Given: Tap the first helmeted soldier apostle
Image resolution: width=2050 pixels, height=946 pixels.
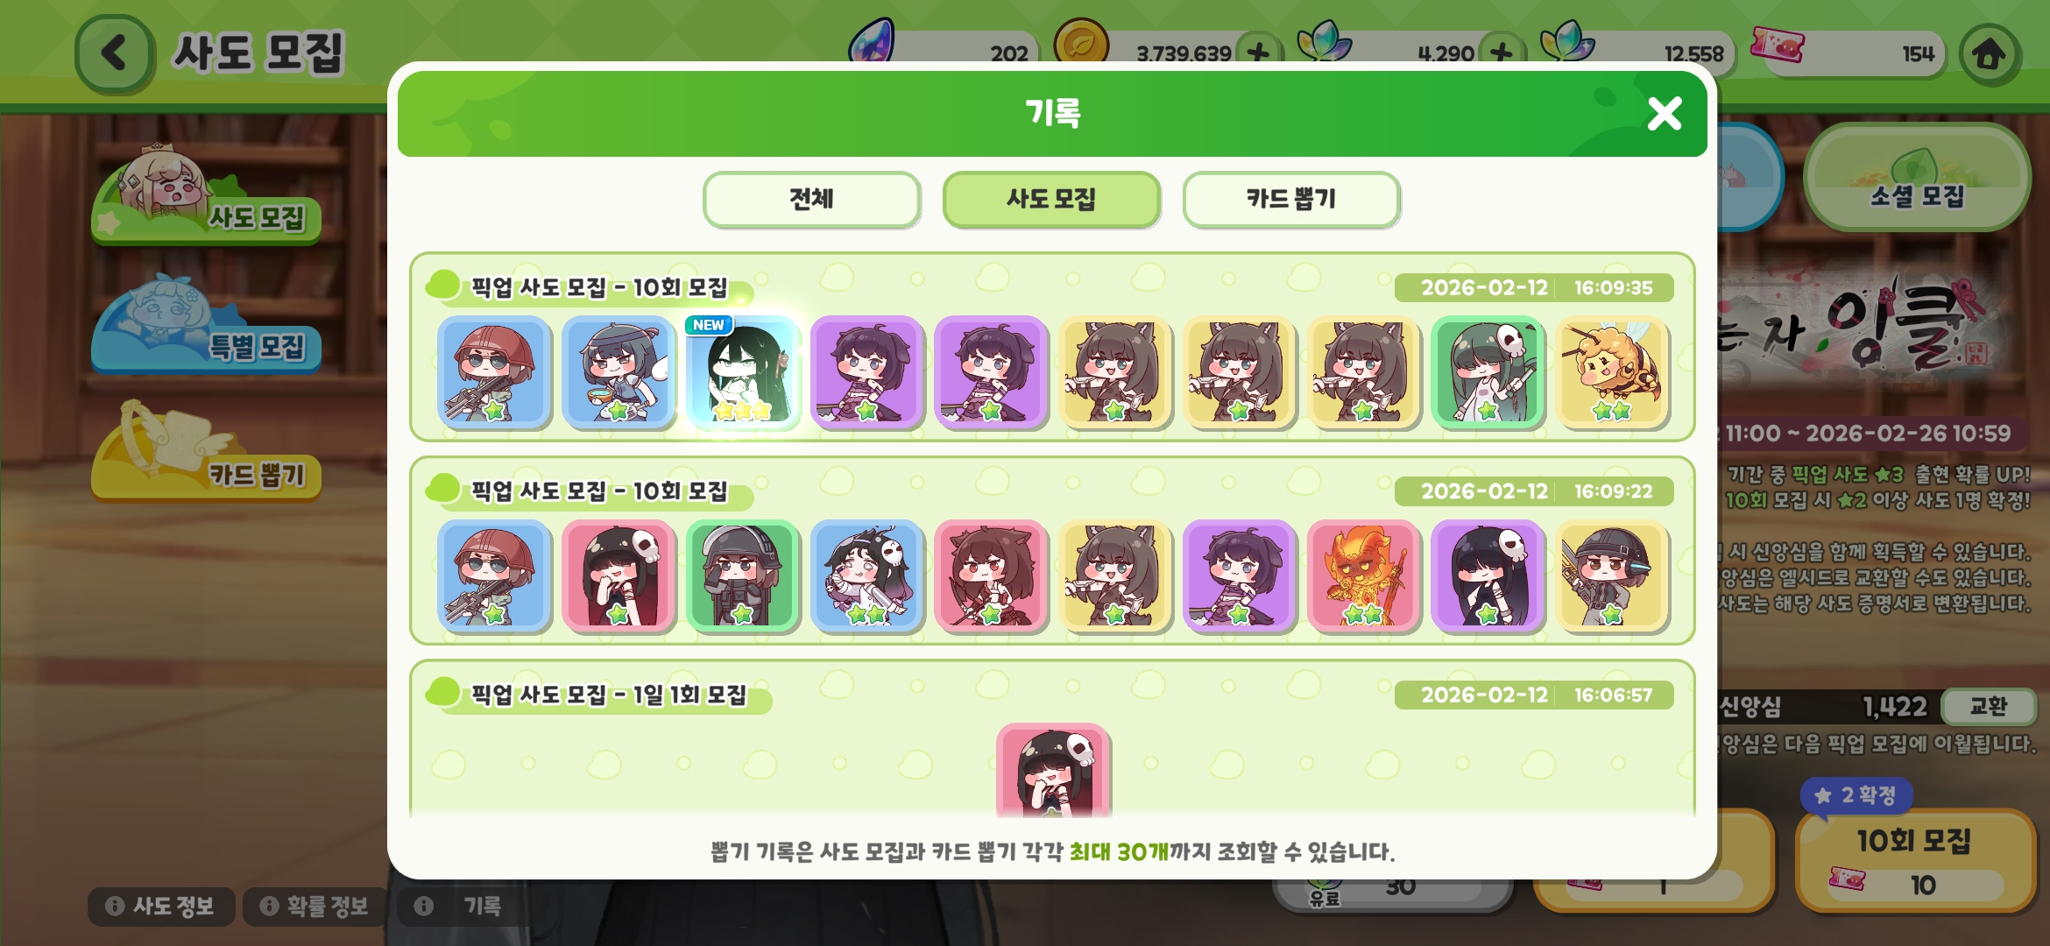Looking at the screenshot, I should [x=495, y=372].
